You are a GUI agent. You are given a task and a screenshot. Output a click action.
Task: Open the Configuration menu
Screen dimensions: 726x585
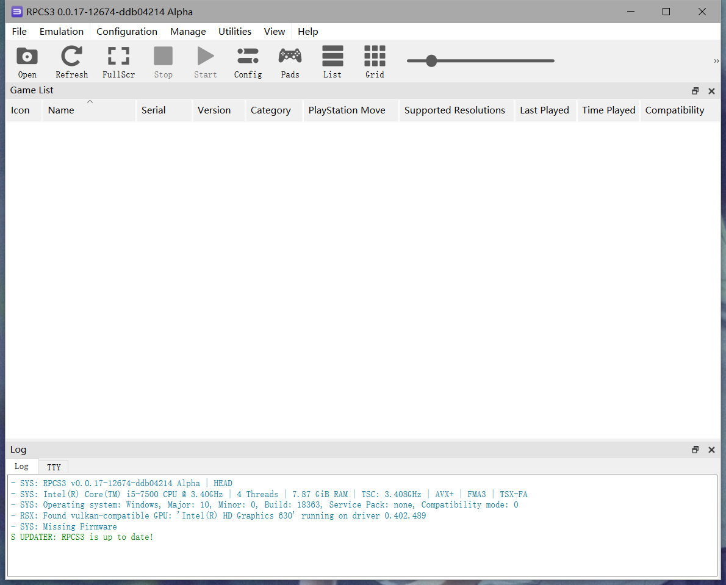click(x=127, y=32)
